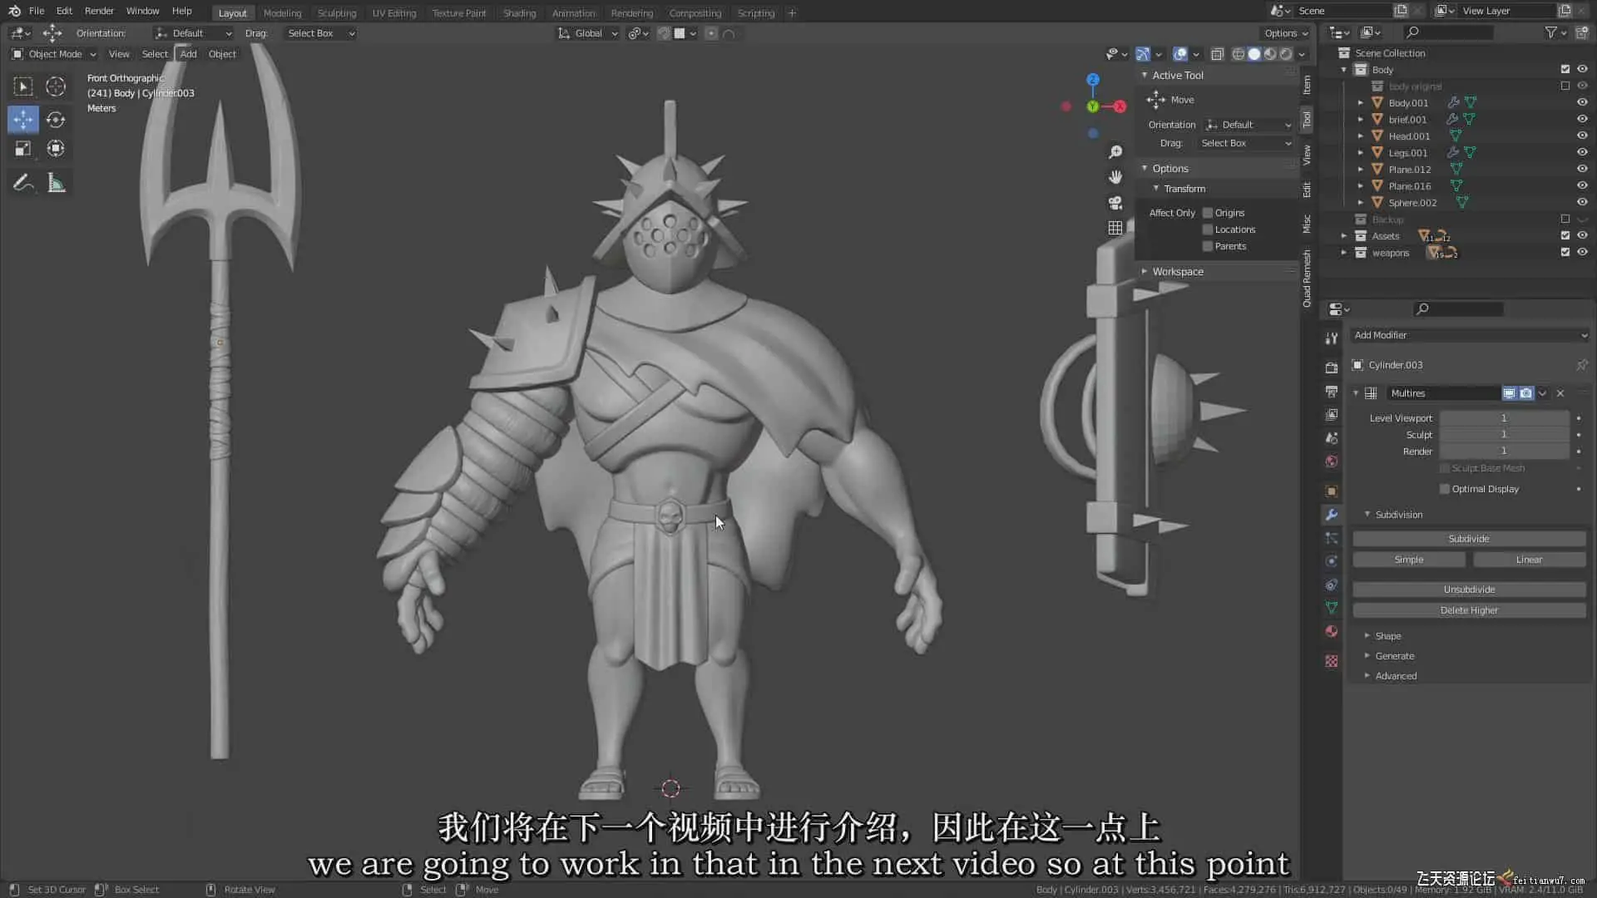Select the Scale tool in toolbar
The height and width of the screenshot is (898, 1597).
point(22,149)
